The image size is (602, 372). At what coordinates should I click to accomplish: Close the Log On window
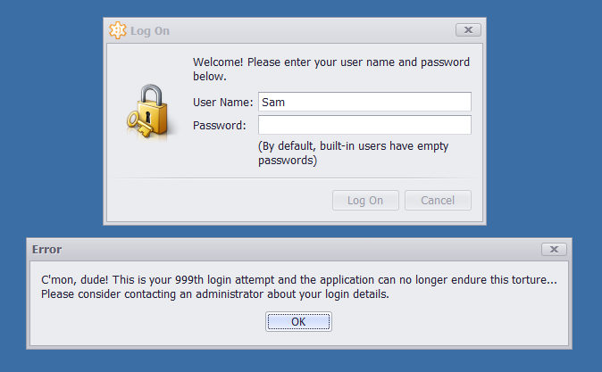tap(468, 30)
